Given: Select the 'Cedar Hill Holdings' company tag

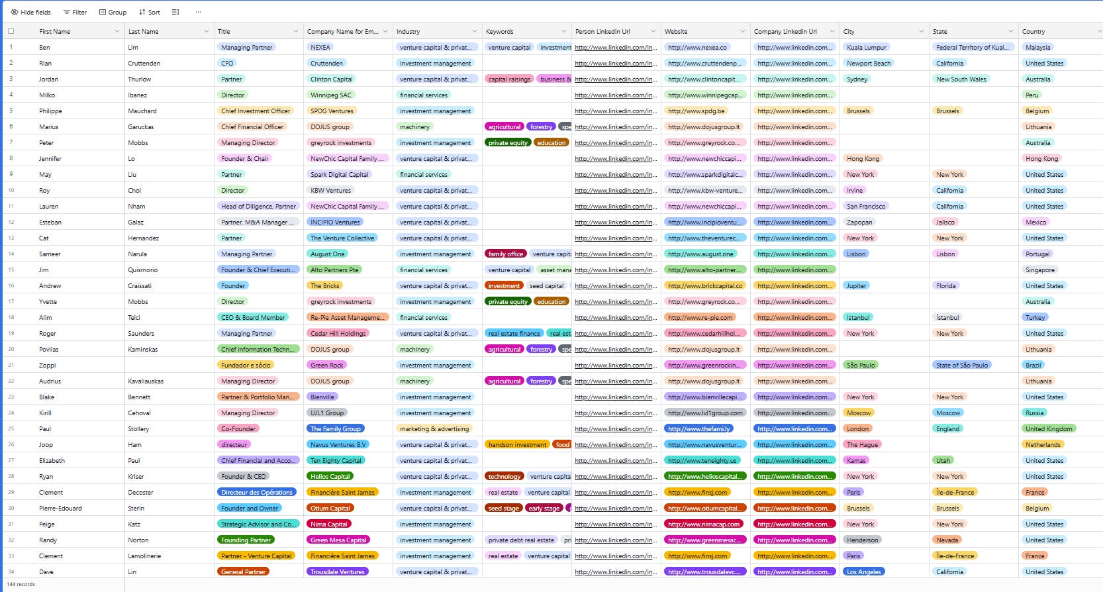Looking at the screenshot, I should (x=338, y=334).
